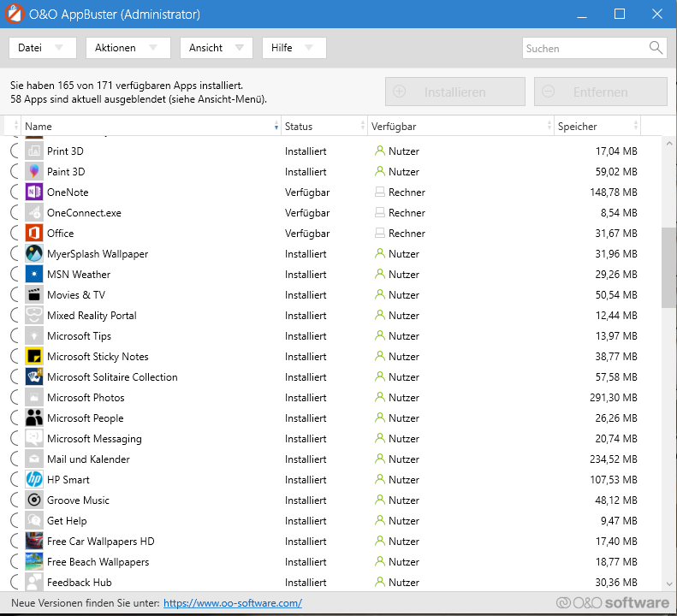This screenshot has width=677, height=616.
Task: Click the Microsoft Solitaire Collection icon
Action: point(34,376)
